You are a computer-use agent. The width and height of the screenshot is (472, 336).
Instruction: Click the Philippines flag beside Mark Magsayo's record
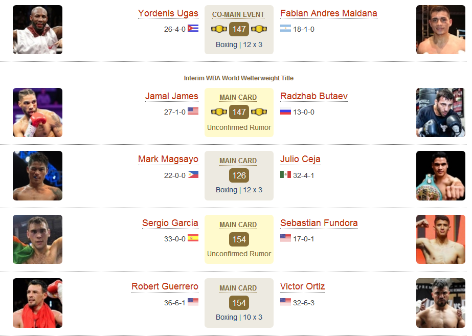(x=193, y=174)
